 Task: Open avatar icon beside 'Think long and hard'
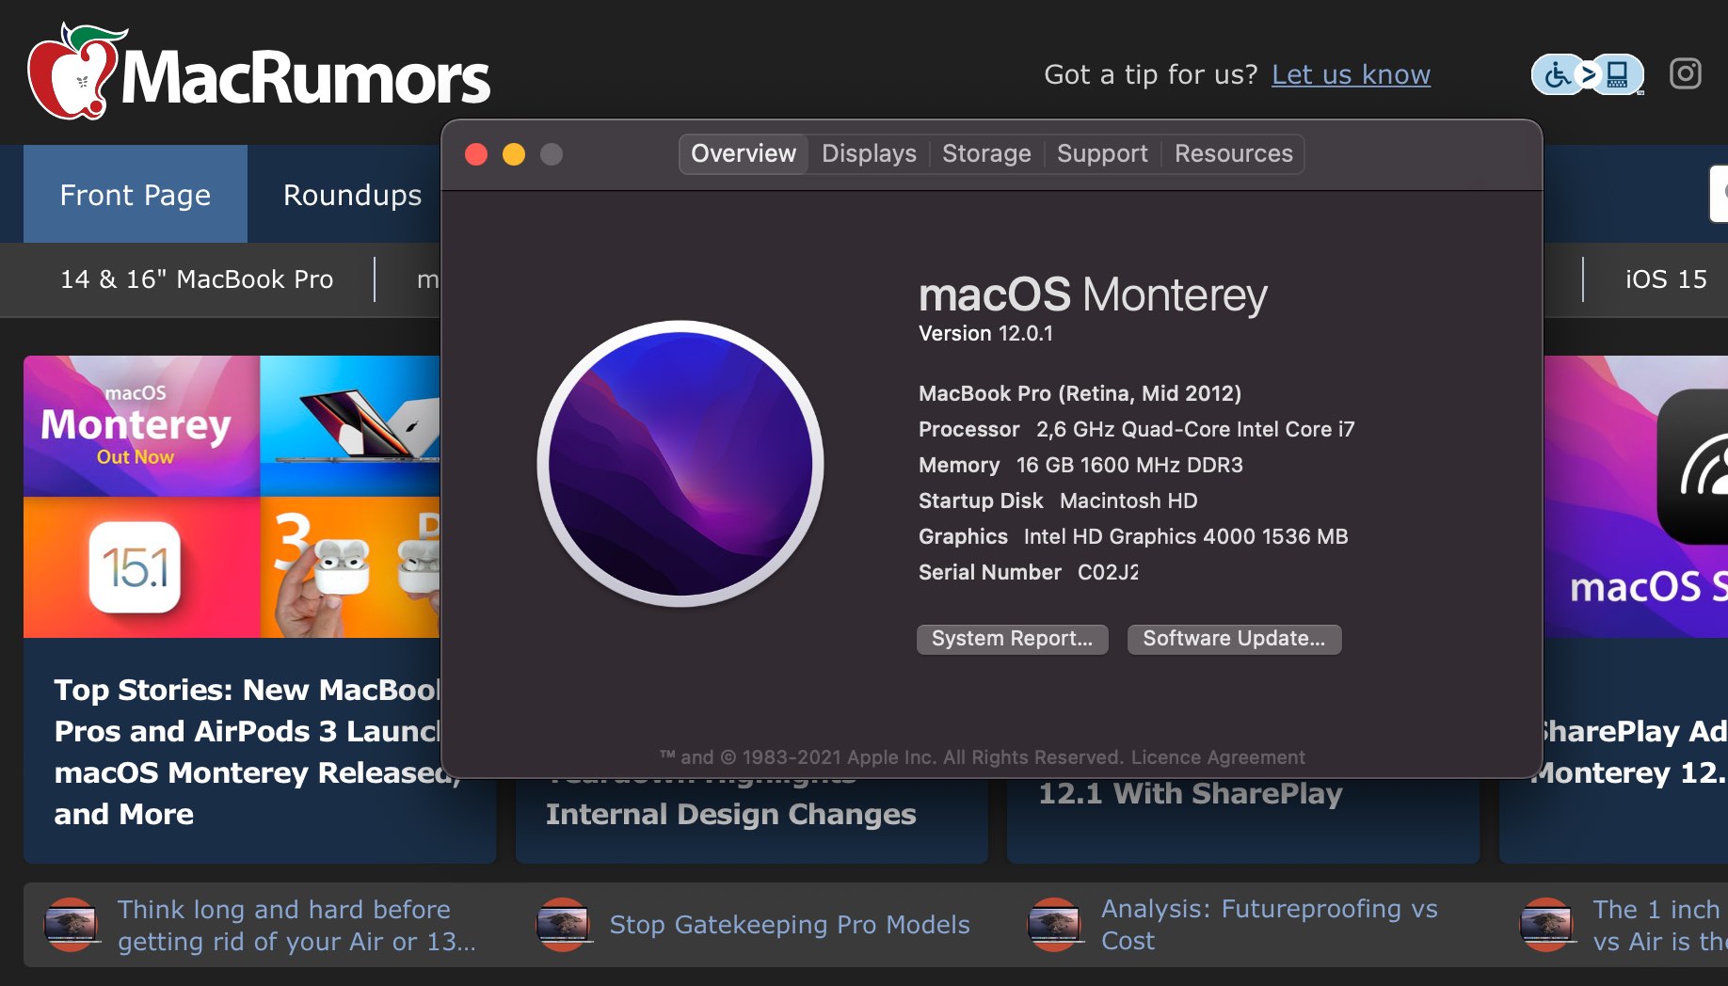coord(71,925)
